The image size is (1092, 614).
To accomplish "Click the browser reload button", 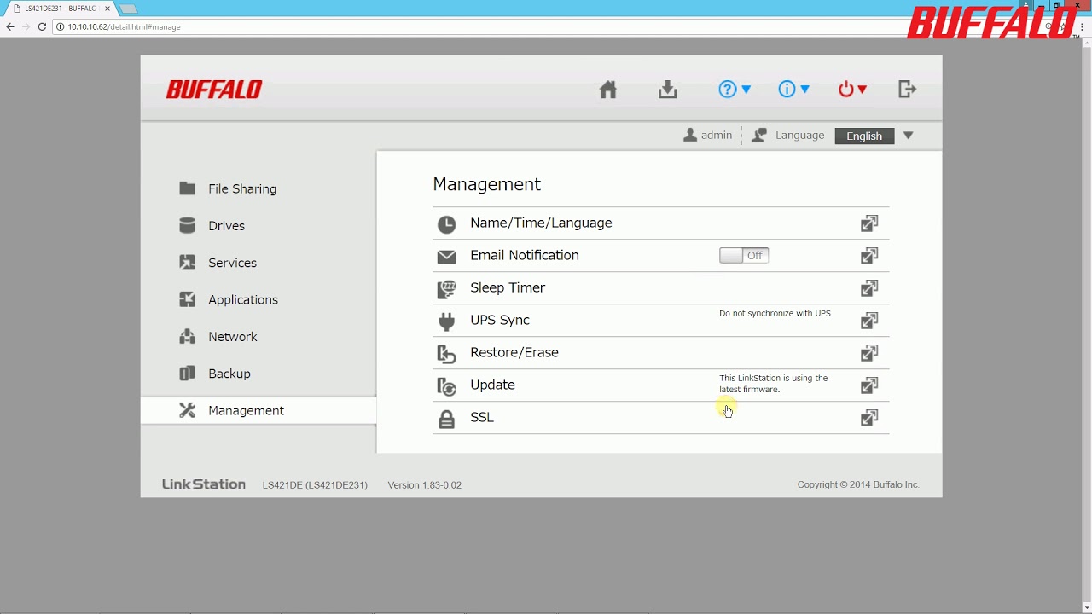I will (x=42, y=26).
